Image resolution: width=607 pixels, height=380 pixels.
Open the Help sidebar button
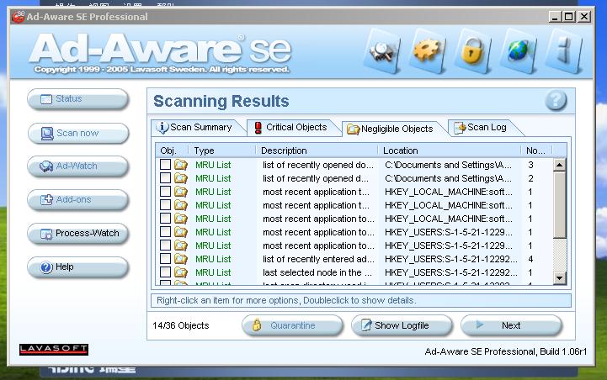(x=77, y=267)
